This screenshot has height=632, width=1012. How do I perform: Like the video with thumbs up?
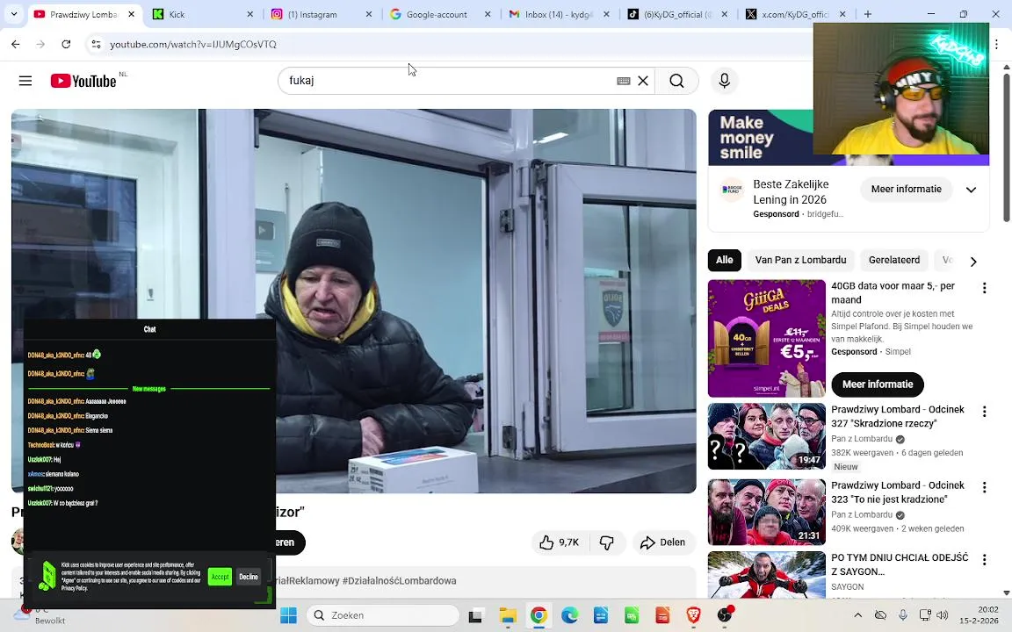pyautogui.click(x=560, y=542)
